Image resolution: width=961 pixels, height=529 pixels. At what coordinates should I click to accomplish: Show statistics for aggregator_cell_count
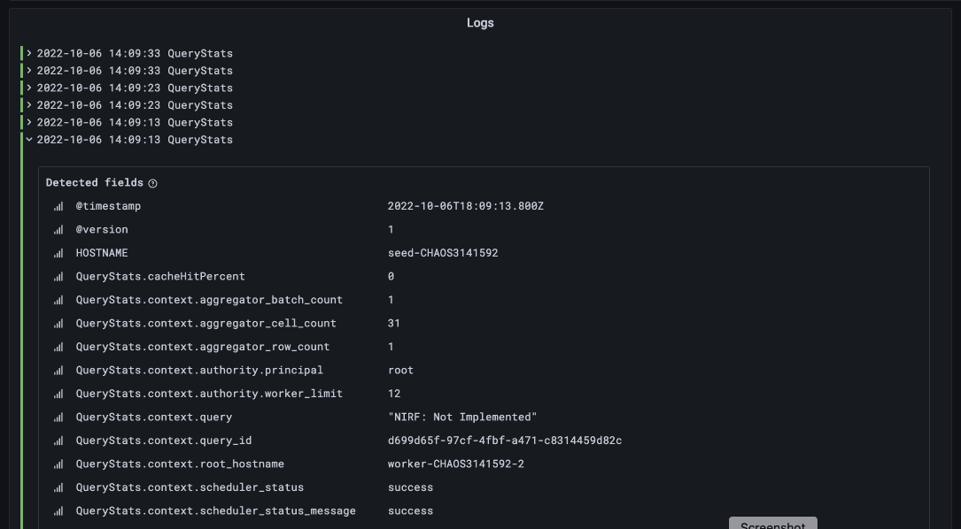coord(58,323)
